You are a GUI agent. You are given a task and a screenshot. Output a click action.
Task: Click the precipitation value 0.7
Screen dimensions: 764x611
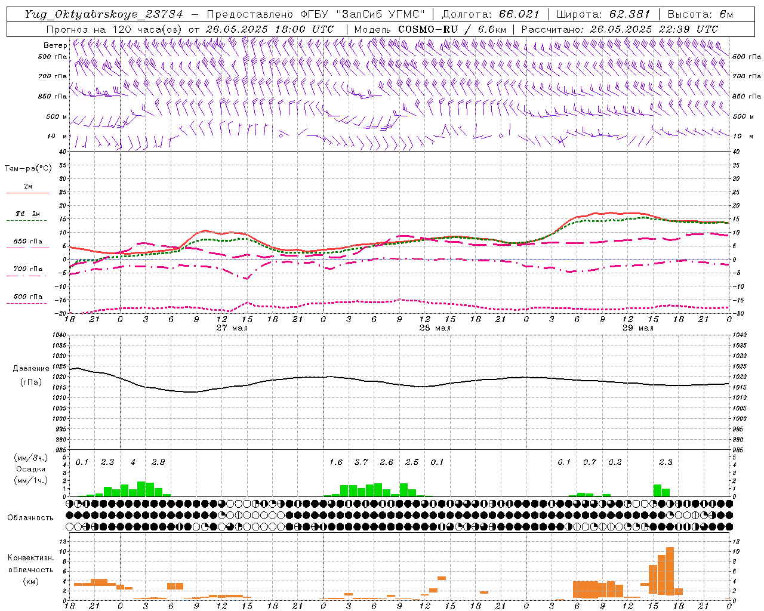coord(590,462)
